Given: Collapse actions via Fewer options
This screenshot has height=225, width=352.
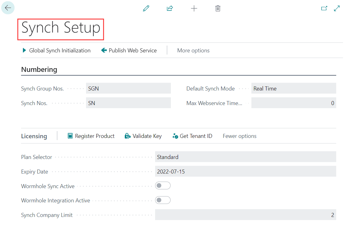Looking at the screenshot, I should point(239,136).
